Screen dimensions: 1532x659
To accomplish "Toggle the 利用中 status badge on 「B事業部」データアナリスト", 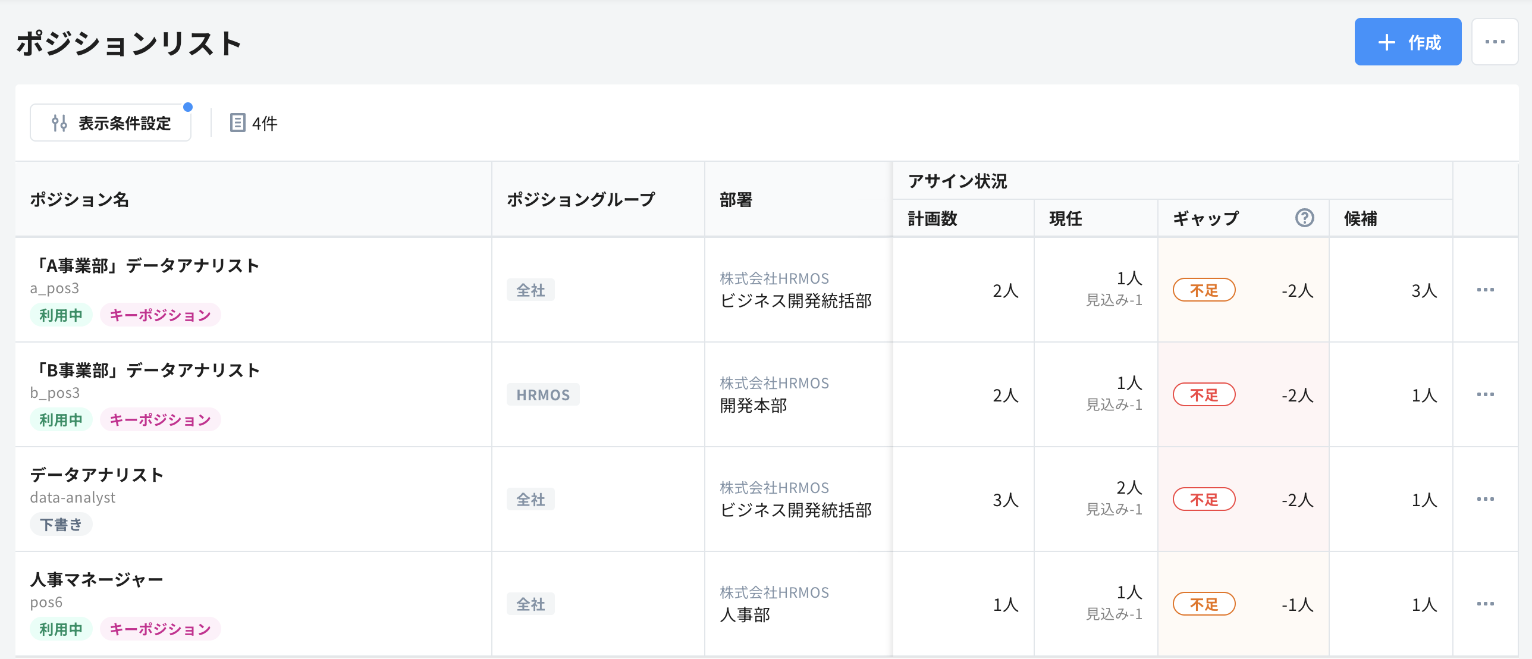I will [61, 419].
